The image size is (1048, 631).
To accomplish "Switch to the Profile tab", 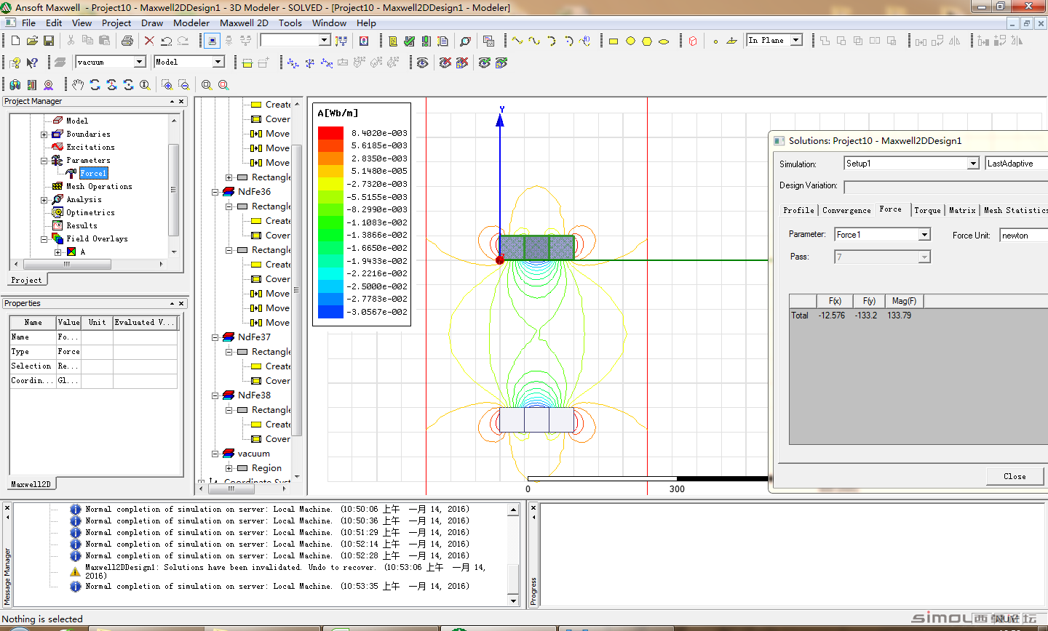I will point(798,210).
